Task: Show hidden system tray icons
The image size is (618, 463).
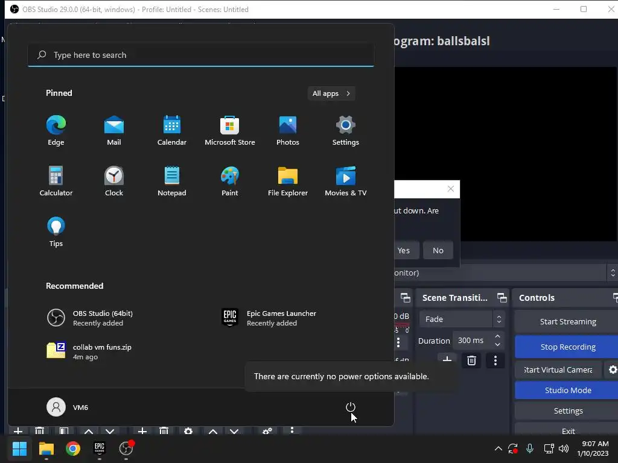Action: coord(498,449)
